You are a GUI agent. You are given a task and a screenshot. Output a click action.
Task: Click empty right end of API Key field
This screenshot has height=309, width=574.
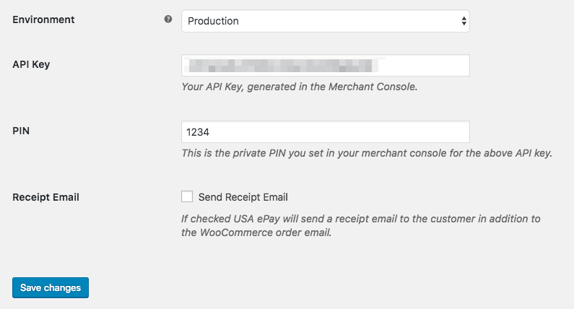(425, 66)
